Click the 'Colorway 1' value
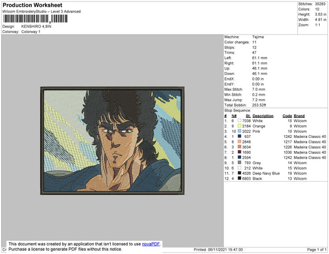Viewport: 329px width, 254px height. [31, 32]
